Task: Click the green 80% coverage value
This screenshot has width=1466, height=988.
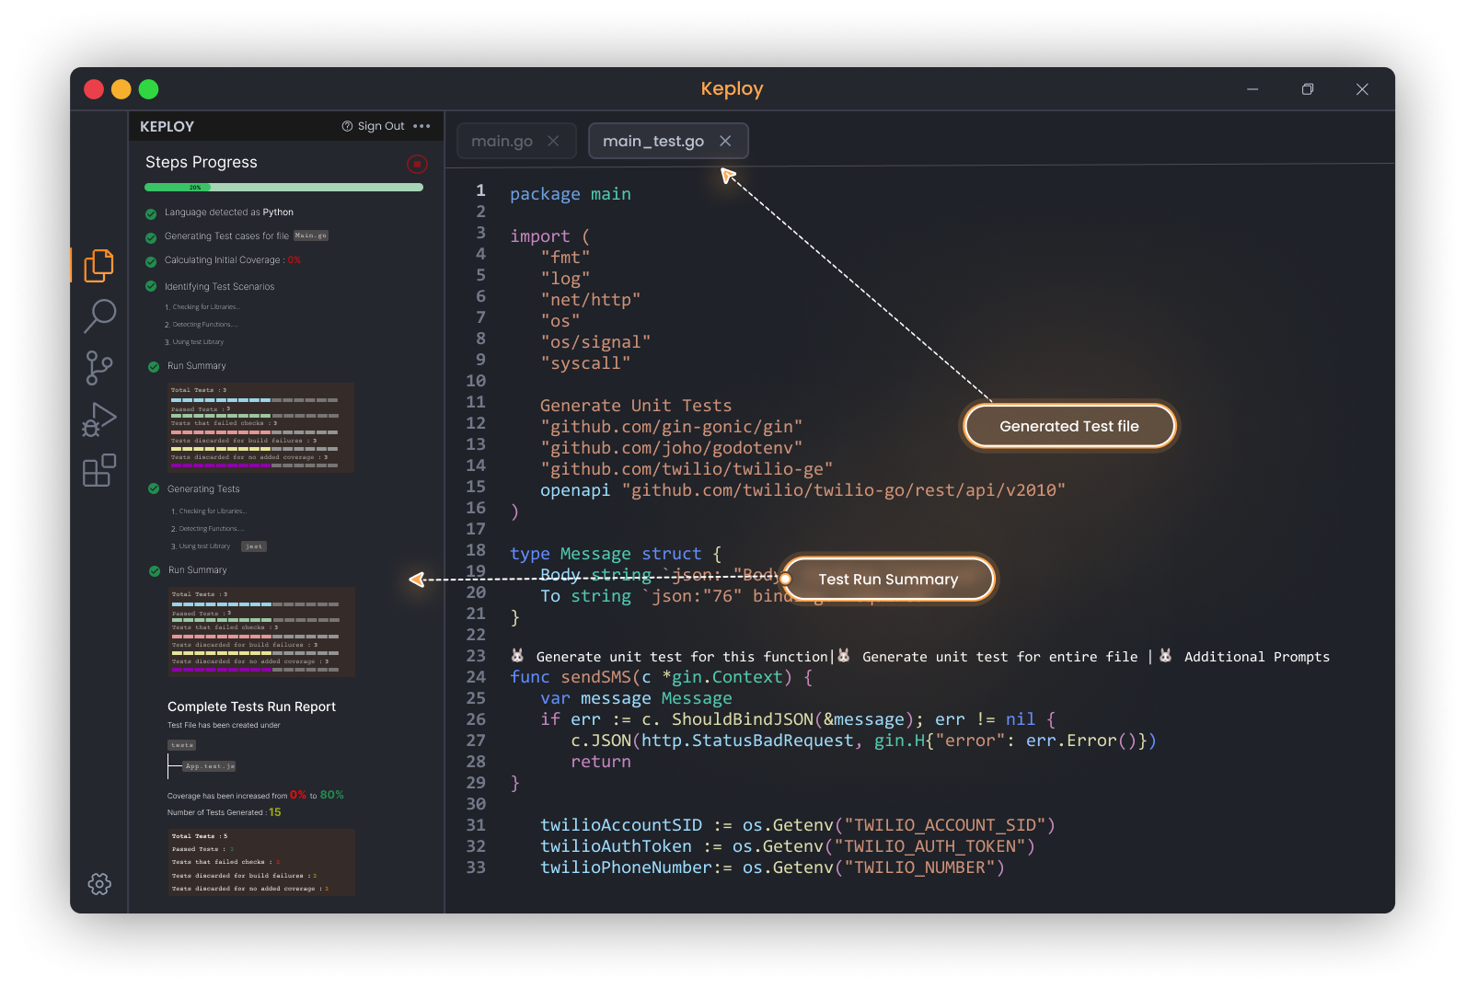Action: click(x=331, y=795)
